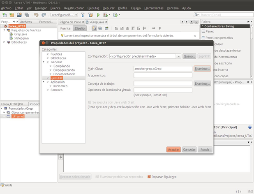
Task: Click the Main Class text field
Action: tap(163, 69)
